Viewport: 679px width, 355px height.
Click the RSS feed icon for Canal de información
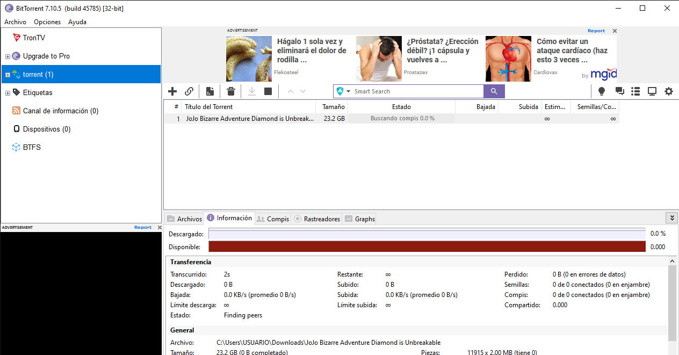click(x=16, y=111)
